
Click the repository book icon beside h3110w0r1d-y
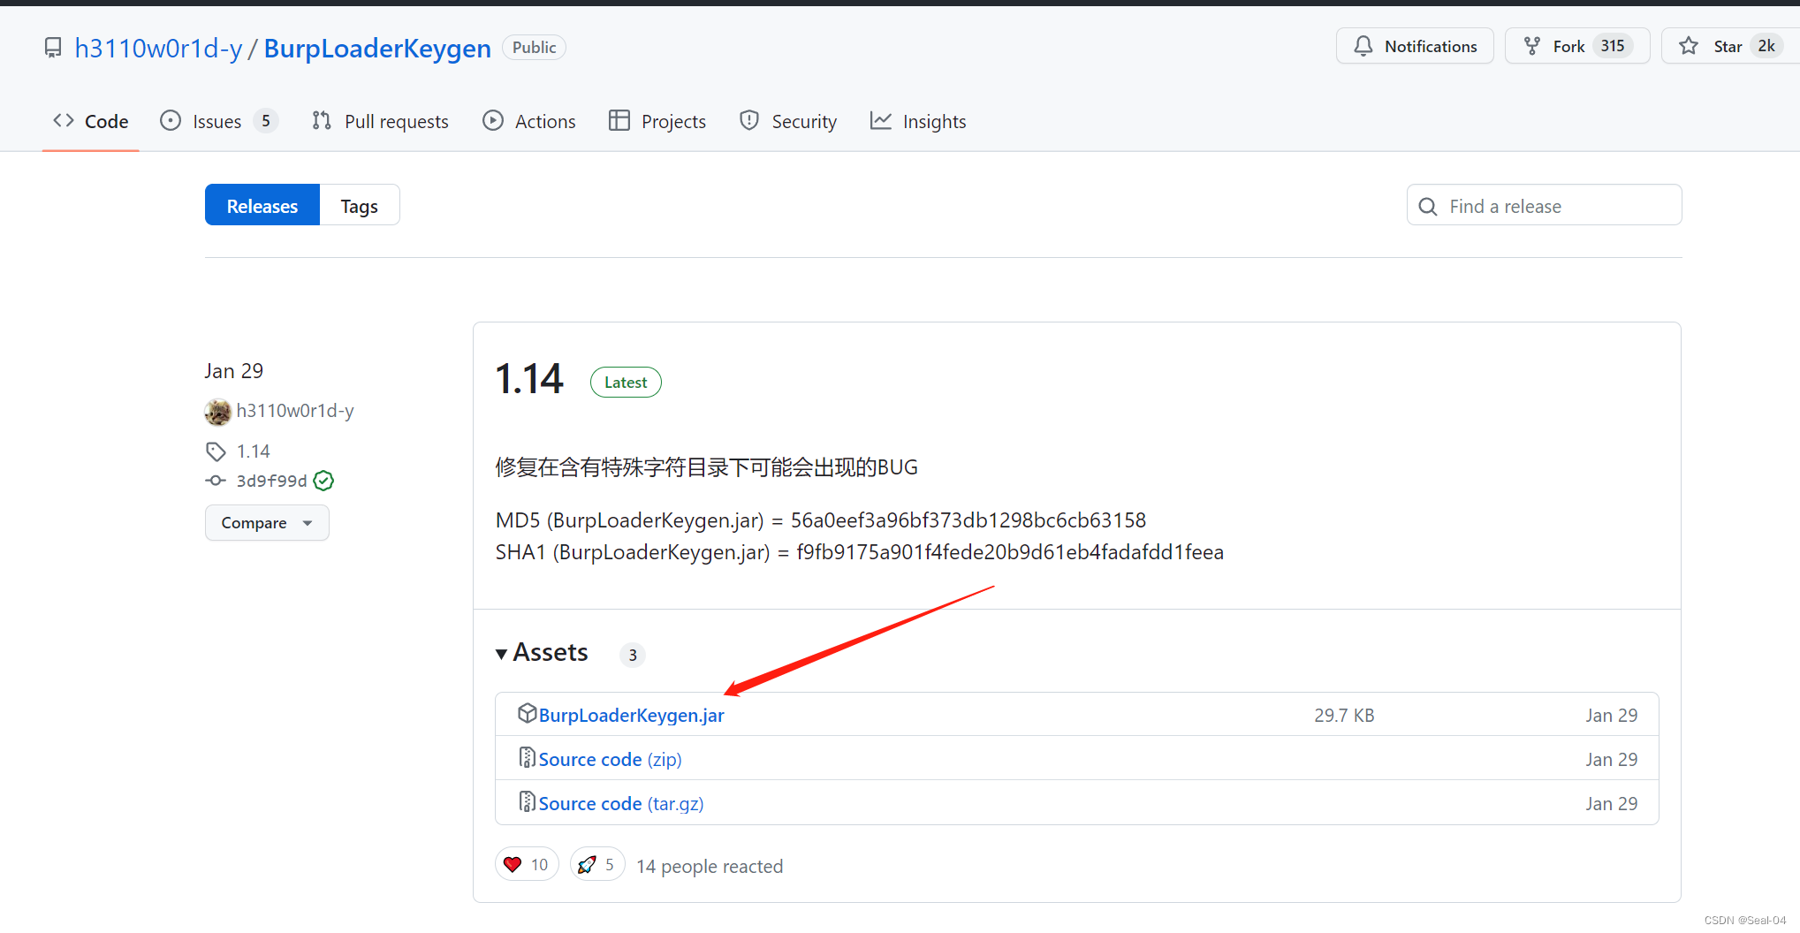[x=53, y=48]
